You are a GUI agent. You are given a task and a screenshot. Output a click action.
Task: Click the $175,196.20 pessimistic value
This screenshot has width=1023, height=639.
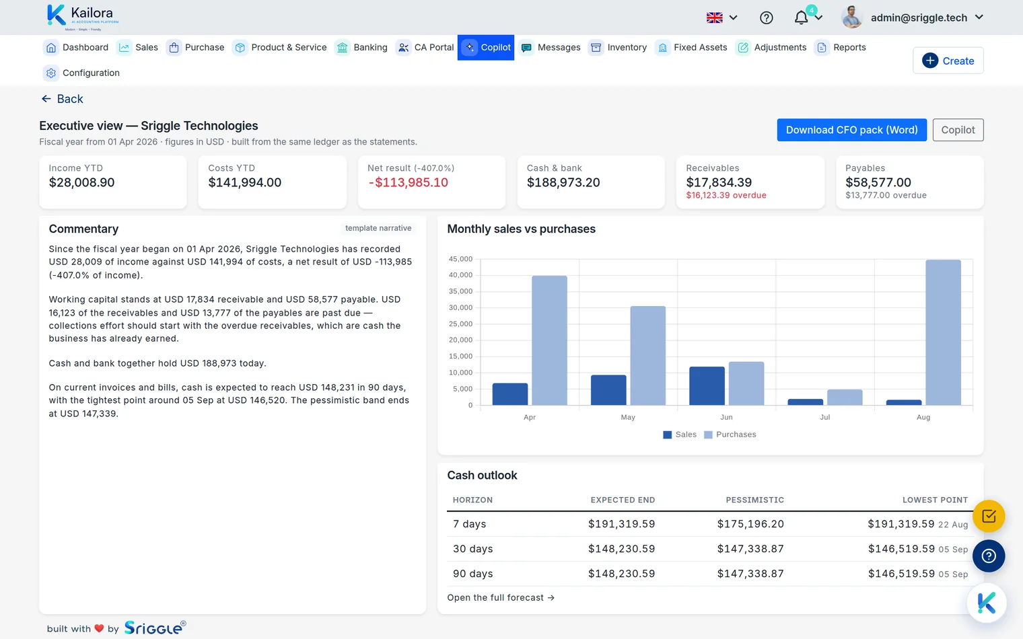tap(750, 524)
